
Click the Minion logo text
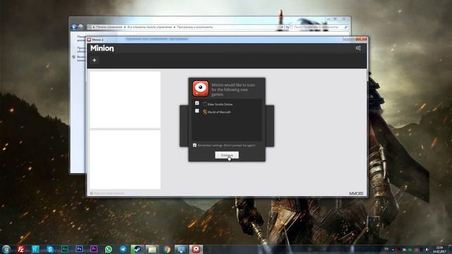[x=102, y=48]
